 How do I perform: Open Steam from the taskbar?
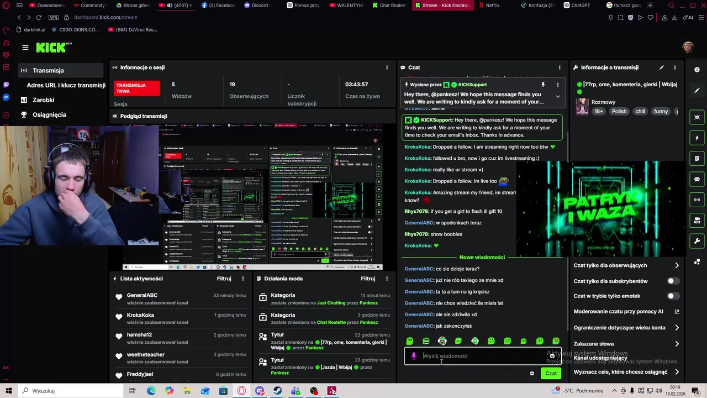point(277,391)
